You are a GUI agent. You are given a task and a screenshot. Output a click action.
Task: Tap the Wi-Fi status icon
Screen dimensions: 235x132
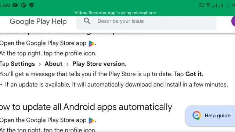coord(208,5)
